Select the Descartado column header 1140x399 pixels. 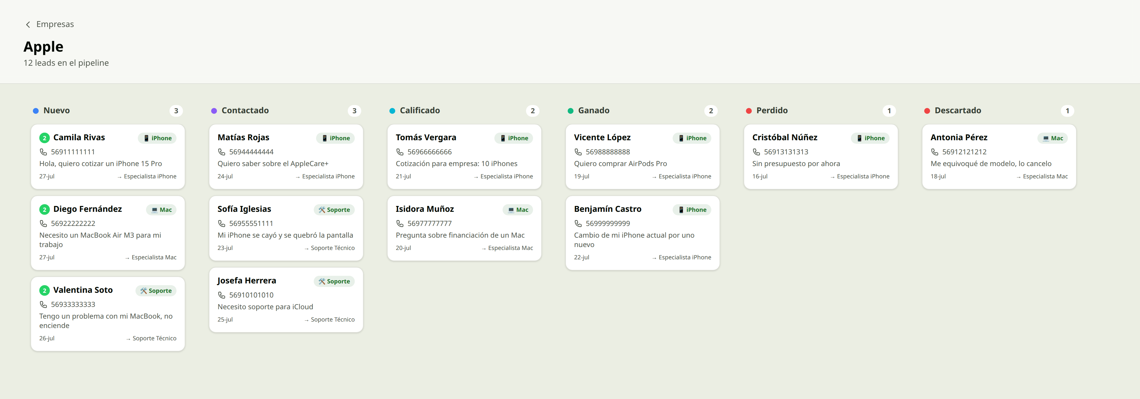click(x=958, y=111)
